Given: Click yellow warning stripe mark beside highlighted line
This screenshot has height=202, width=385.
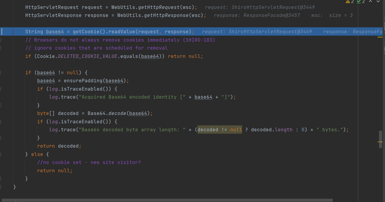Looking at the screenshot, I should [380, 37].
